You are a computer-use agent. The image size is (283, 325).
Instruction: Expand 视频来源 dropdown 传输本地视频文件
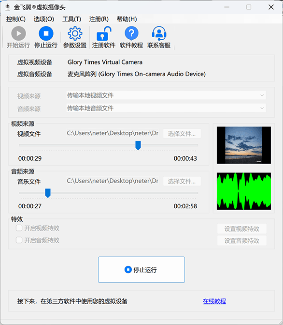(x=166, y=95)
